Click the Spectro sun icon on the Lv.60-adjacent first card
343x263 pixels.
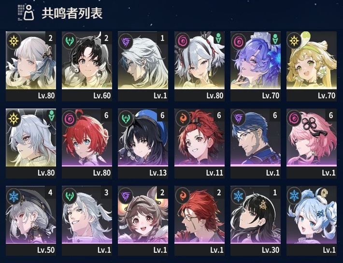pos(14,41)
